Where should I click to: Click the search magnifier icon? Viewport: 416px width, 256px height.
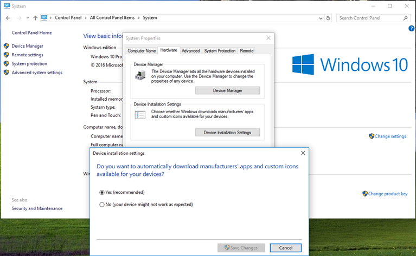(405, 18)
